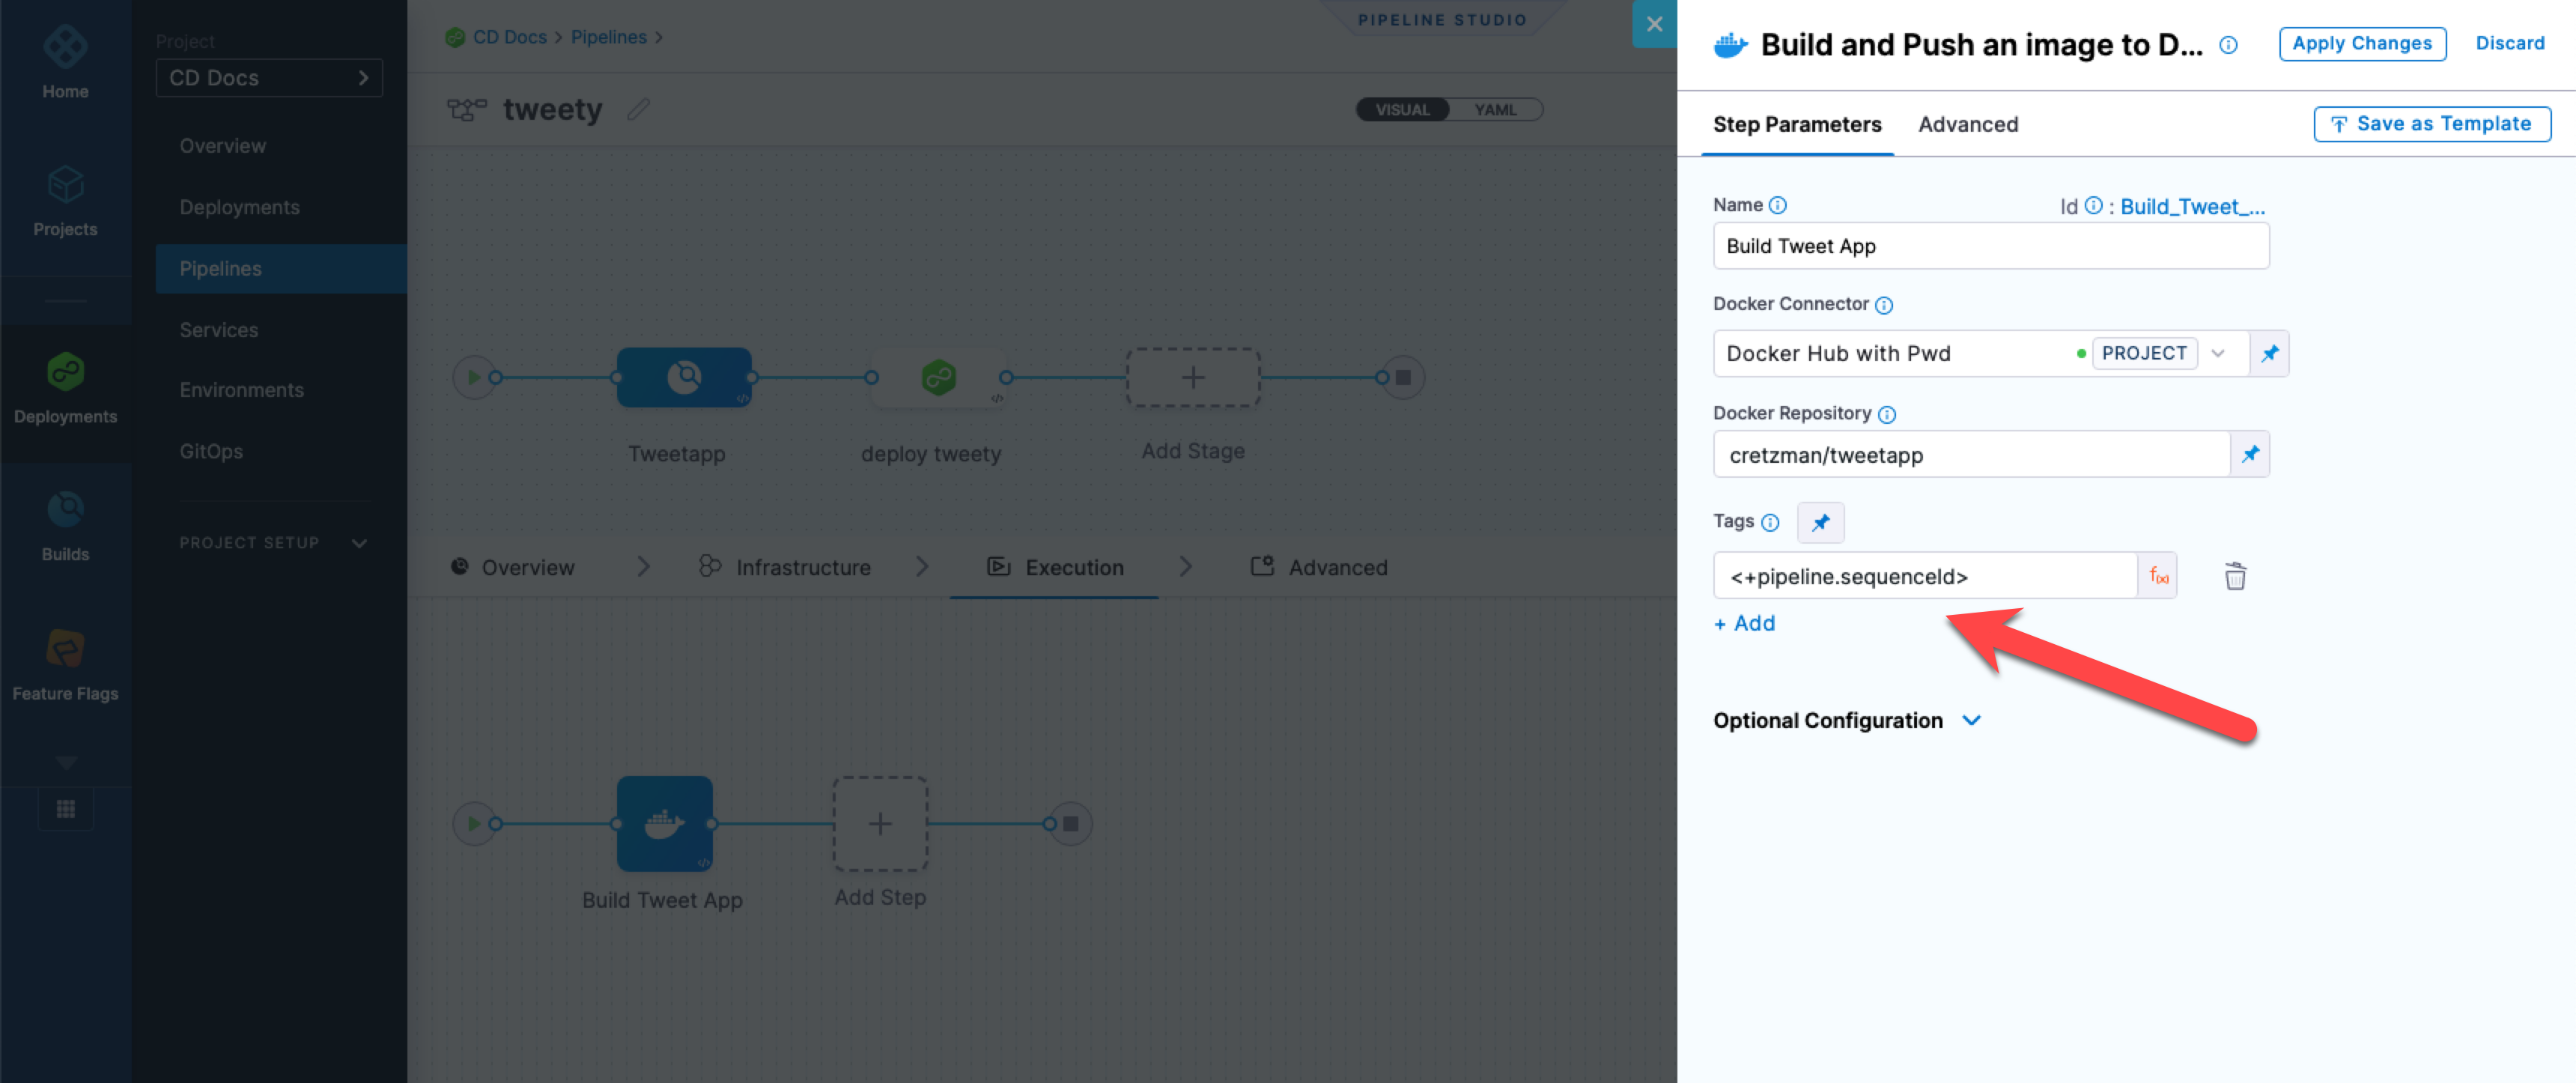Open the Docker Connector dropdown

[x=2217, y=354]
